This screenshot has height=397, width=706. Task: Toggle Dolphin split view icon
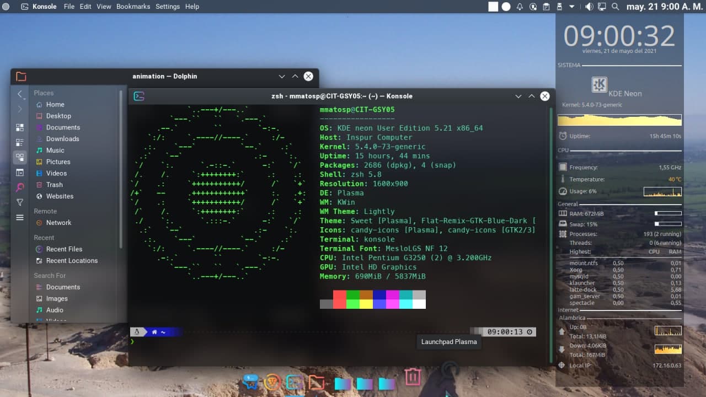tap(20, 173)
